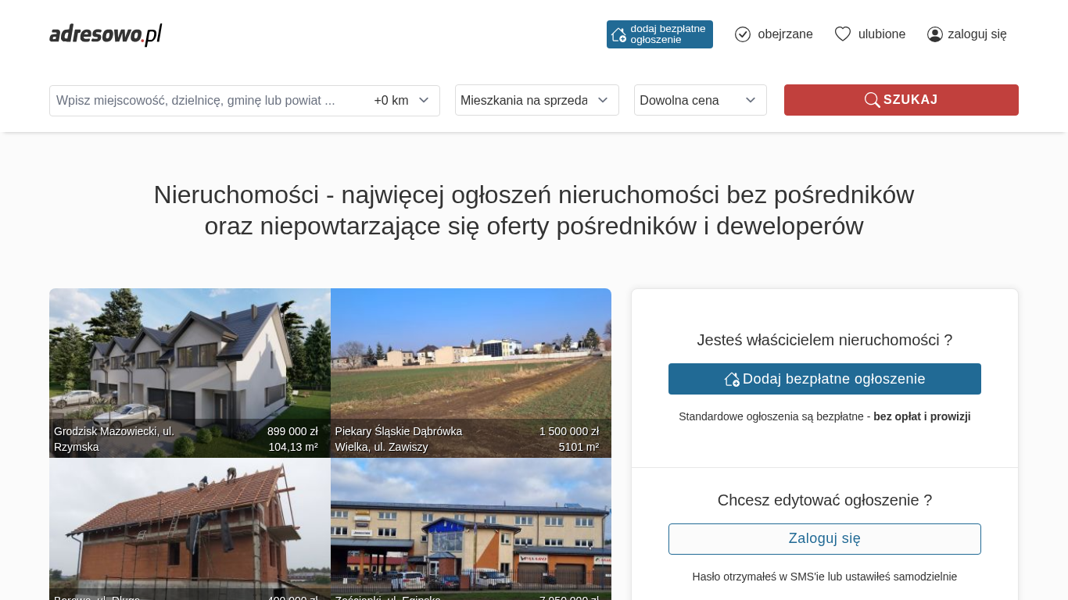This screenshot has height=600, width=1068.
Task: Click the adresowo.pl logo
Action: (106, 34)
